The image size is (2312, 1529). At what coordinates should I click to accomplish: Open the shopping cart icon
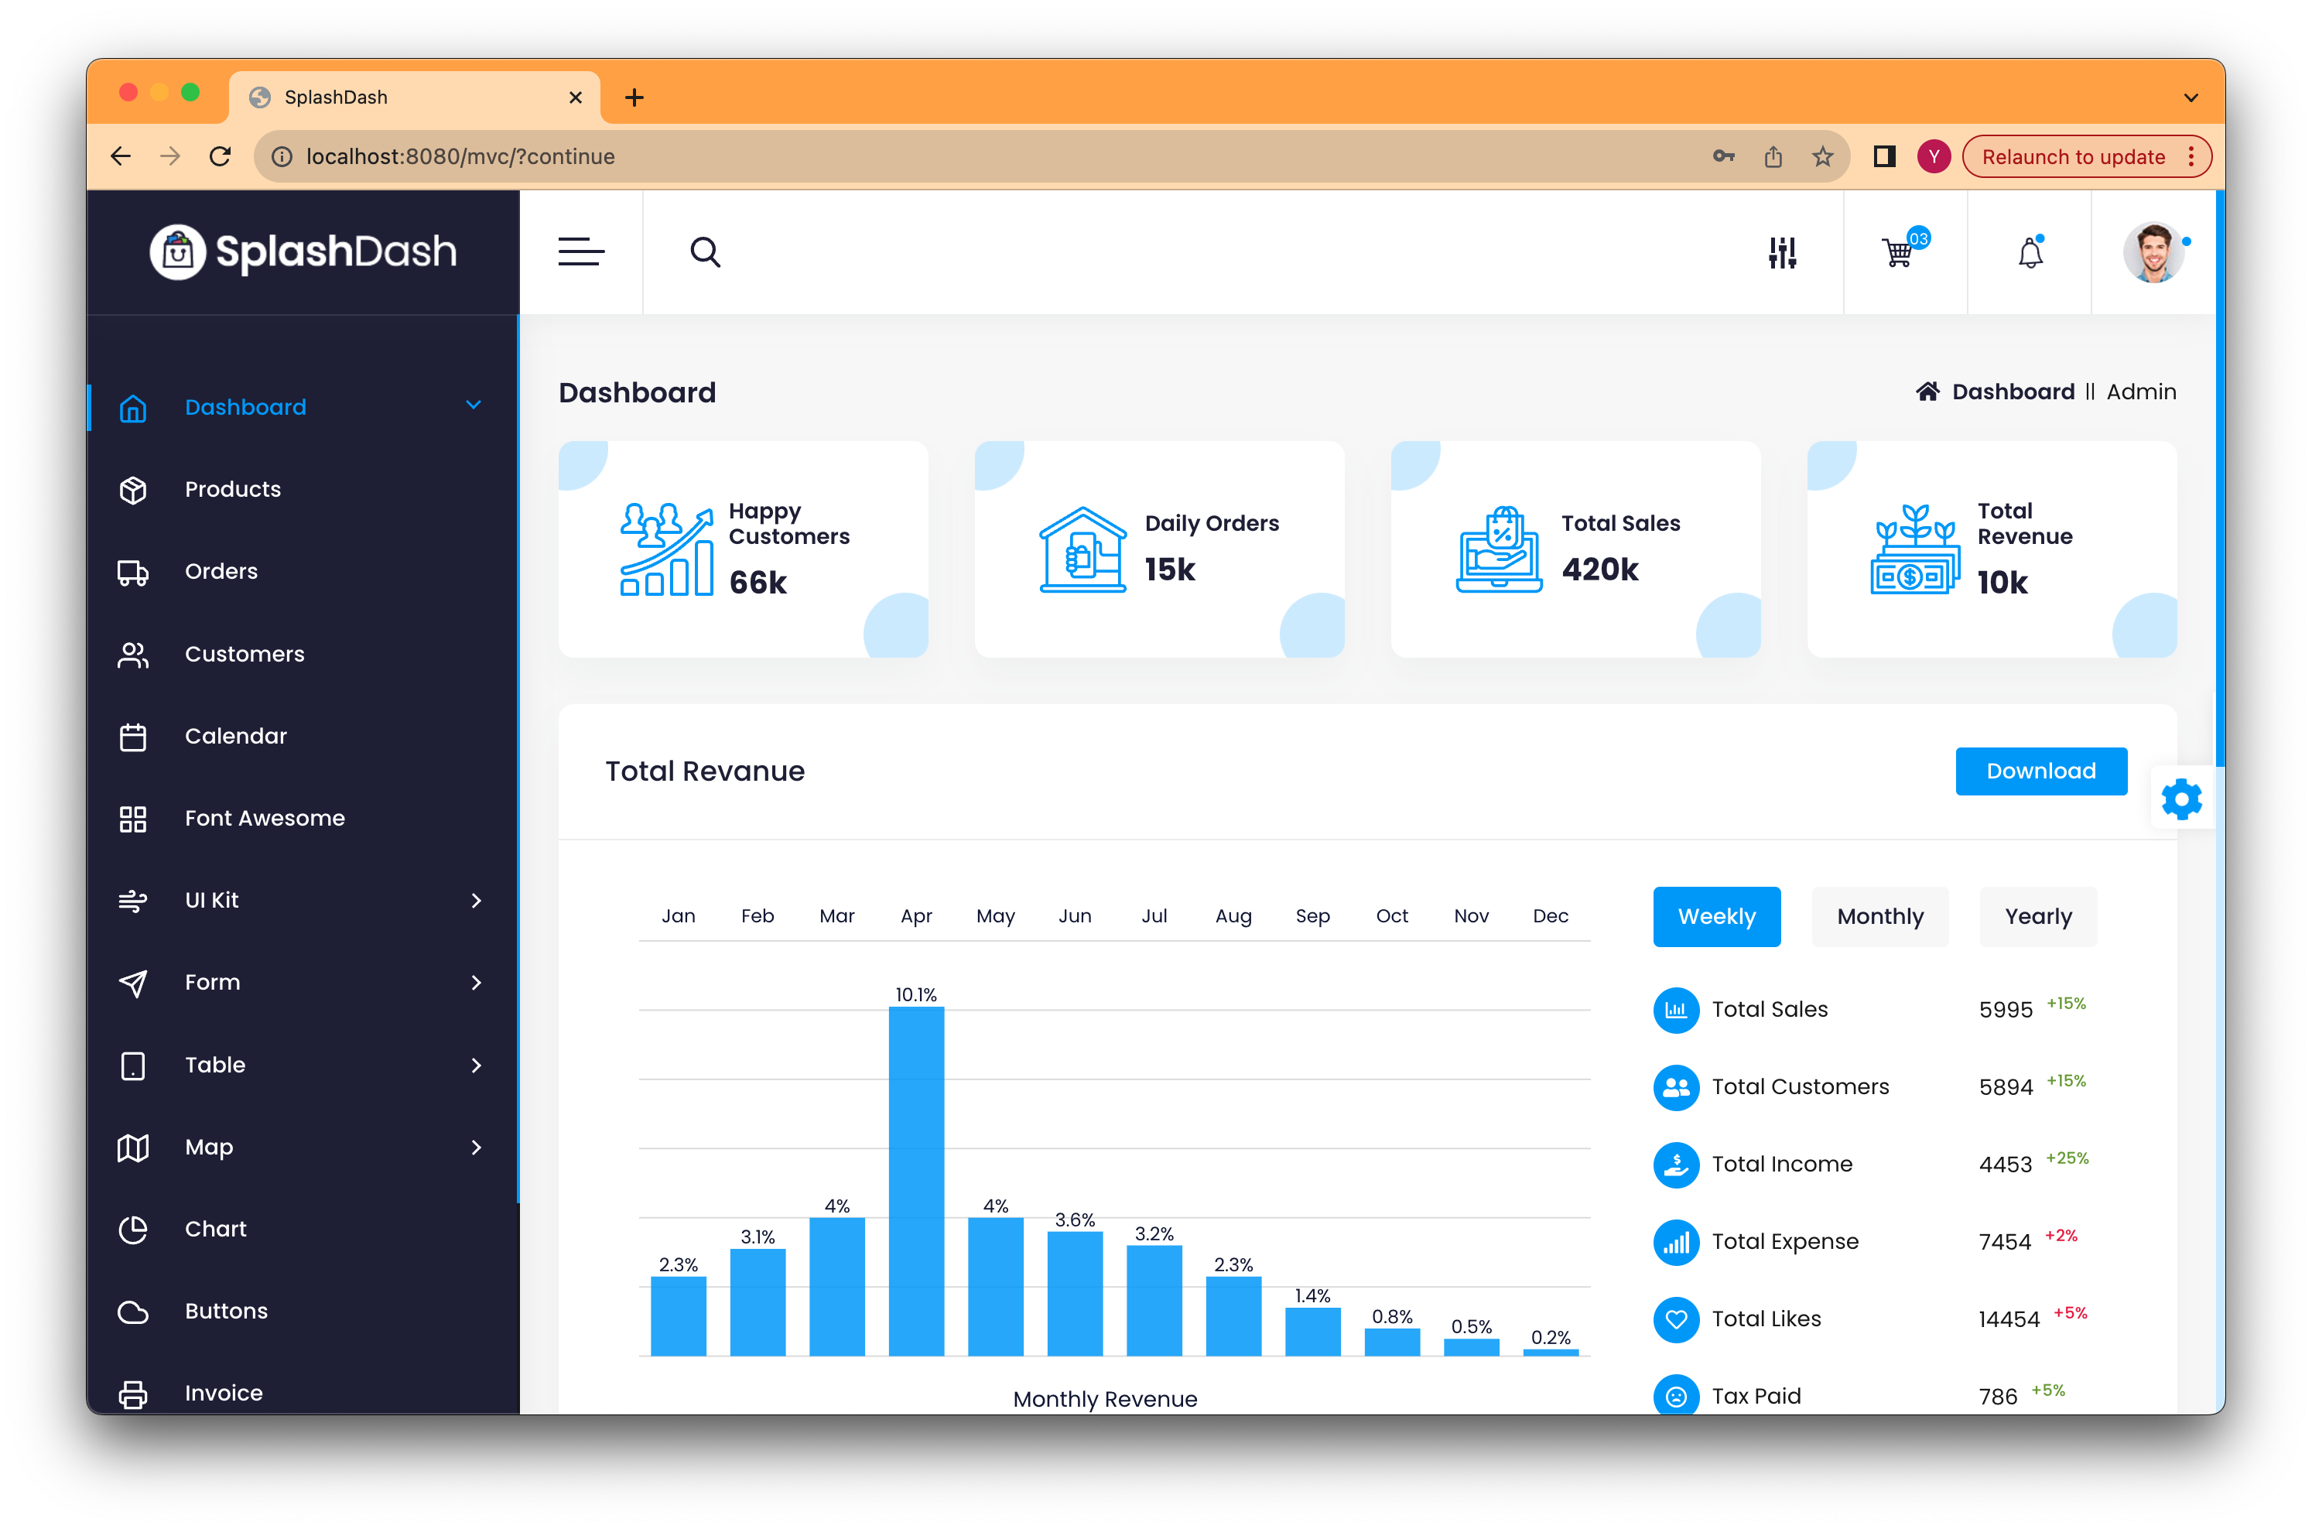point(1899,252)
